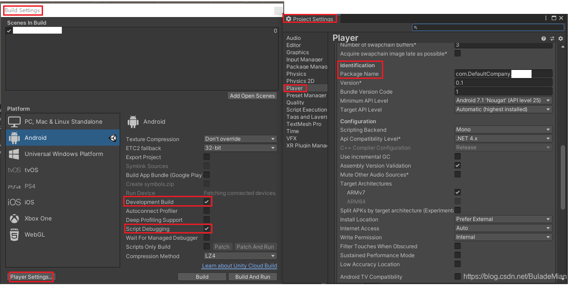Click the Unity logo on Android row
The height and width of the screenshot is (285, 571).
pyautogui.click(x=113, y=138)
